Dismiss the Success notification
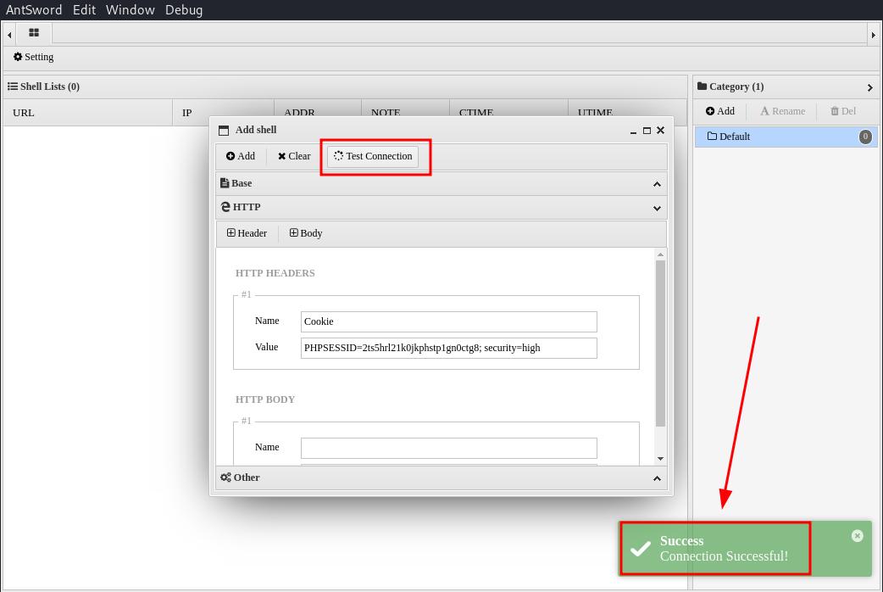The image size is (883, 592). [x=857, y=536]
